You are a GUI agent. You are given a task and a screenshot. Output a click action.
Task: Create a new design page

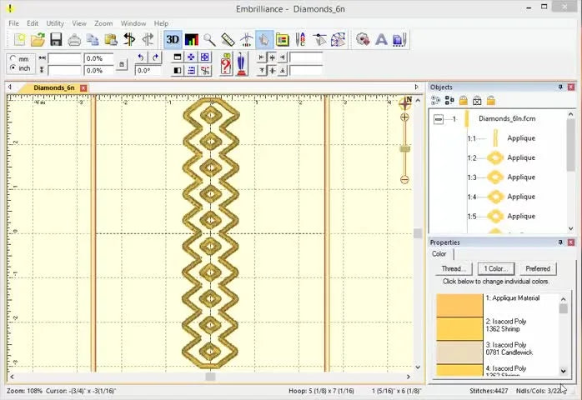(x=19, y=39)
